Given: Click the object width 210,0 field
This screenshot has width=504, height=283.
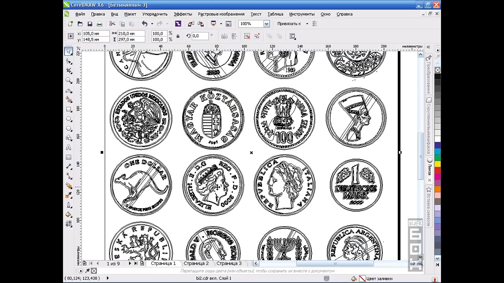Looking at the screenshot, I should tap(132, 33).
